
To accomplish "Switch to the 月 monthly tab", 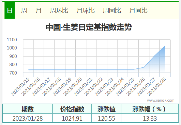I will (x=39, y=11).
